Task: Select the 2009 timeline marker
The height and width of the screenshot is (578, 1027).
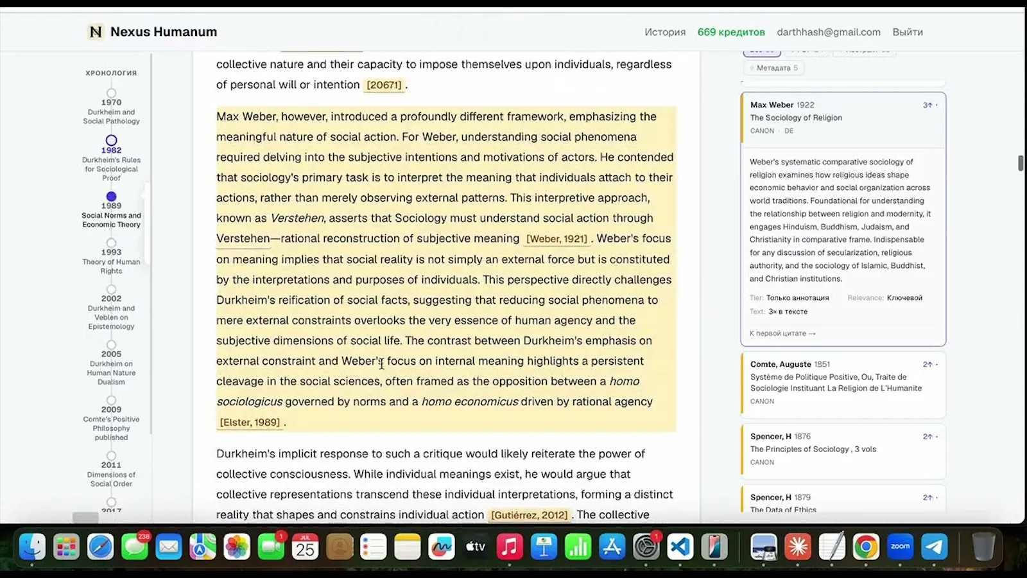Action: [111, 400]
